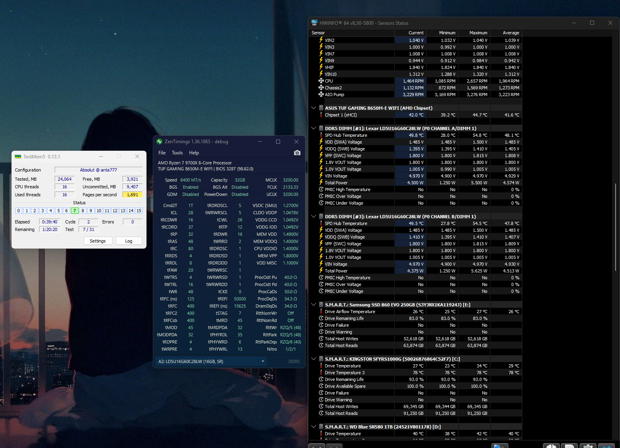The image size is (620, 448).
Task: Click drive icon of Samsung SSD 860 EVO
Action: click(x=321, y=304)
